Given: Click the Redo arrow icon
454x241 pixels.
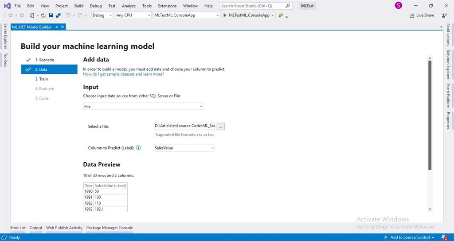Looking at the screenshot, I should (80, 15).
